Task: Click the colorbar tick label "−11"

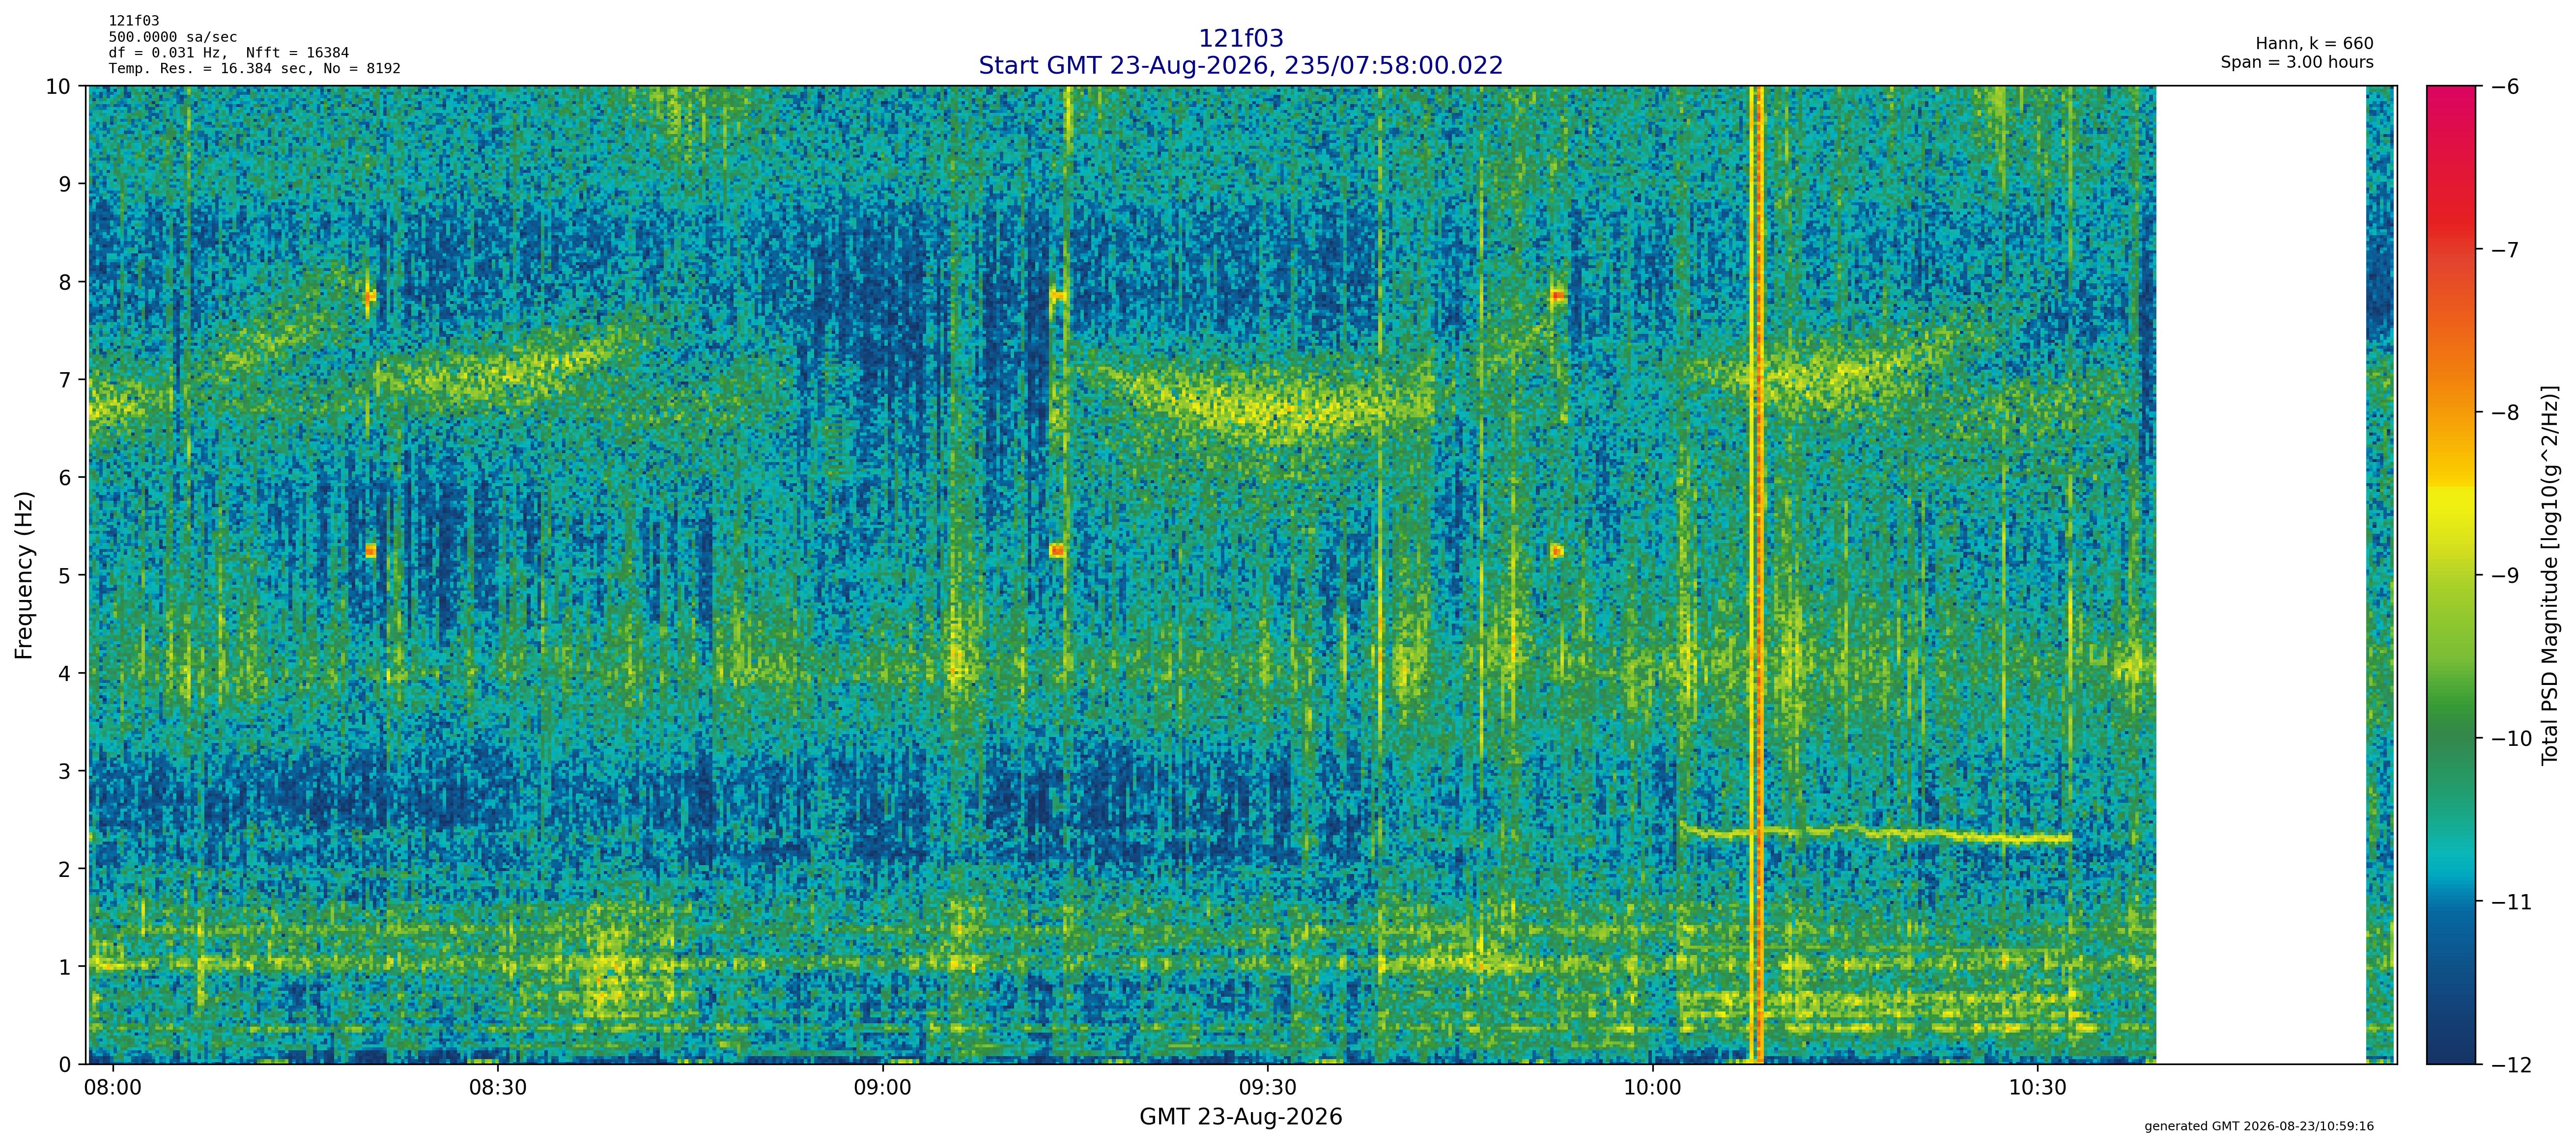Action: point(2510,902)
